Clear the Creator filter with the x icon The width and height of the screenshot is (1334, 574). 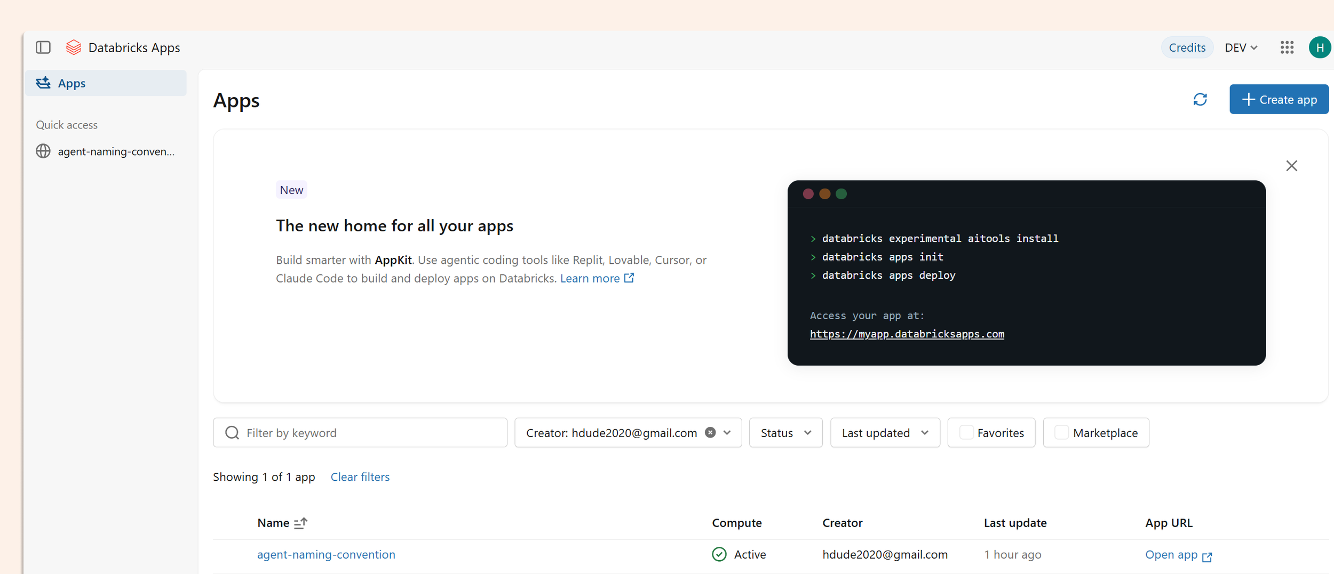coord(710,432)
